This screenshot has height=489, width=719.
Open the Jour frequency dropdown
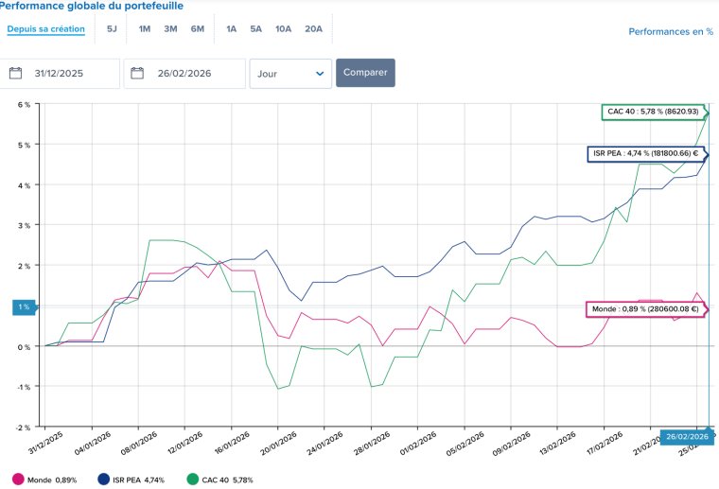290,74
